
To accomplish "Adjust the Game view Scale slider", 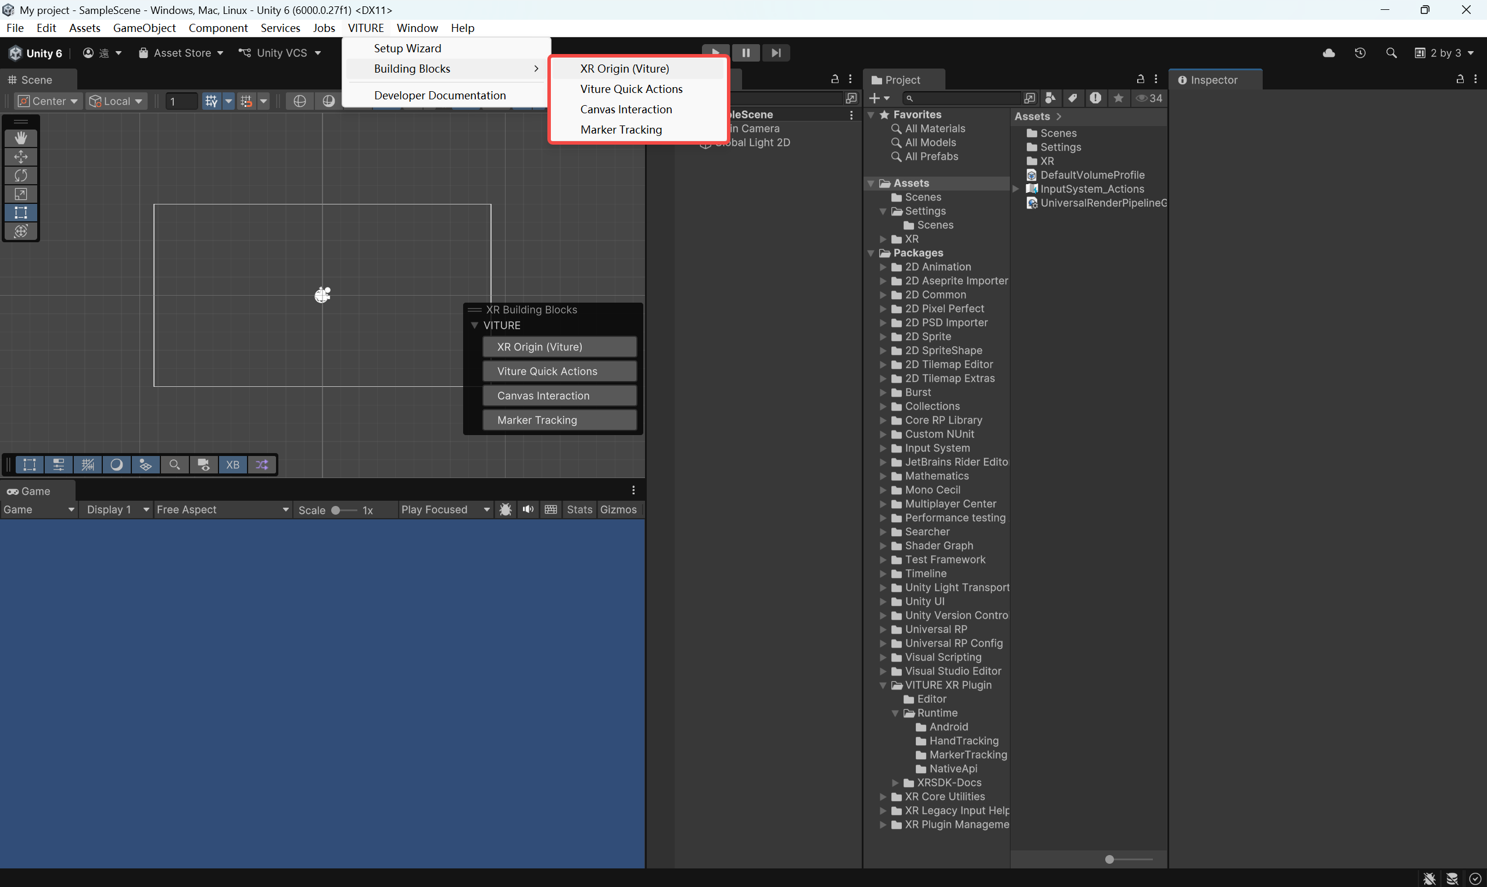I will [343, 510].
